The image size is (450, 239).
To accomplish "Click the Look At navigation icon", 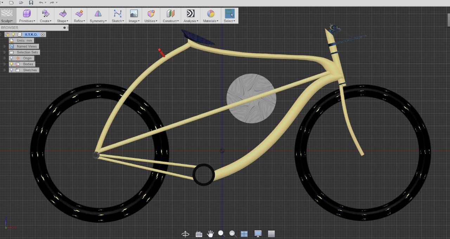I will [x=199, y=234].
